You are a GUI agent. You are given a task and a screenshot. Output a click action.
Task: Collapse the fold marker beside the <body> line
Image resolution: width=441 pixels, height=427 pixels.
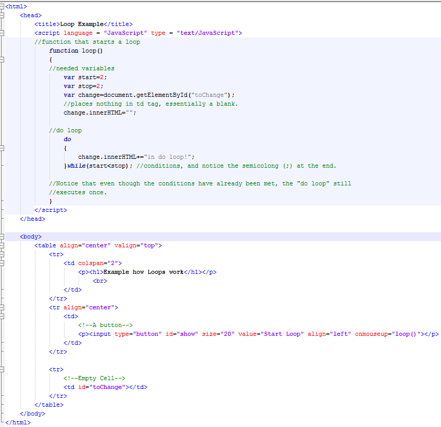[x=2, y=236]
